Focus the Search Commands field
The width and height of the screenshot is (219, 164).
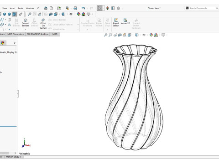pos(202,8)
